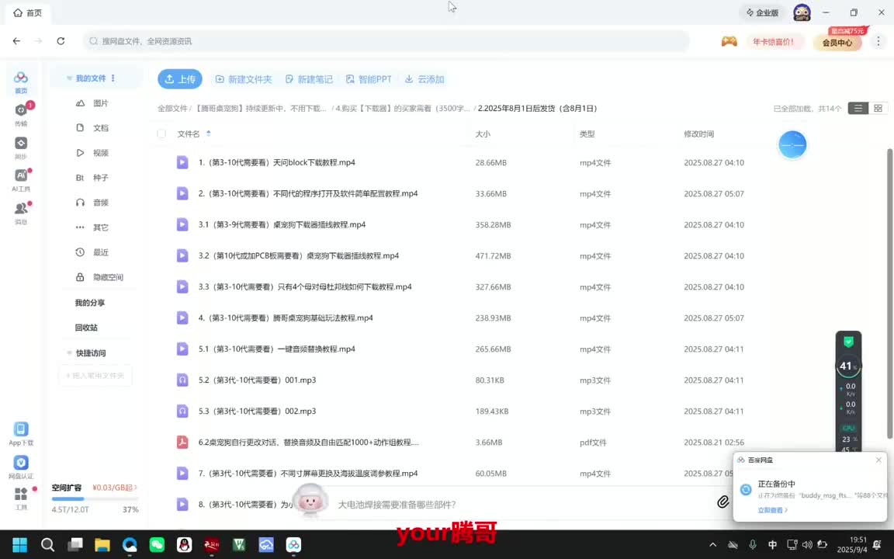Click the game controller icon

click(x=729, y=41)
